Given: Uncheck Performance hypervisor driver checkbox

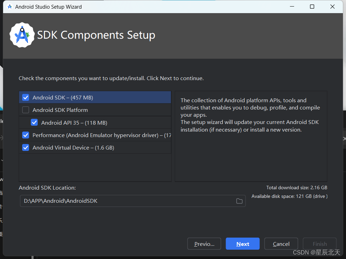Looking at the screenshot, I should point(26,135).
